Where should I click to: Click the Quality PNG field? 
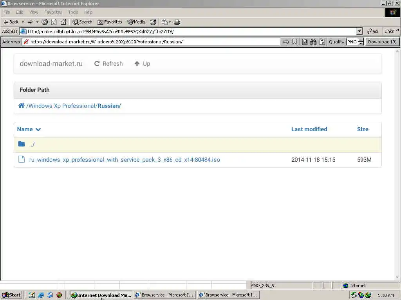coord(352,42)
